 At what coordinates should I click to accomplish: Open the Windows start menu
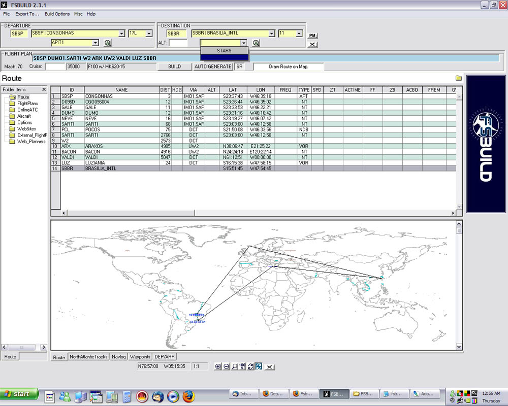[19, 394]
